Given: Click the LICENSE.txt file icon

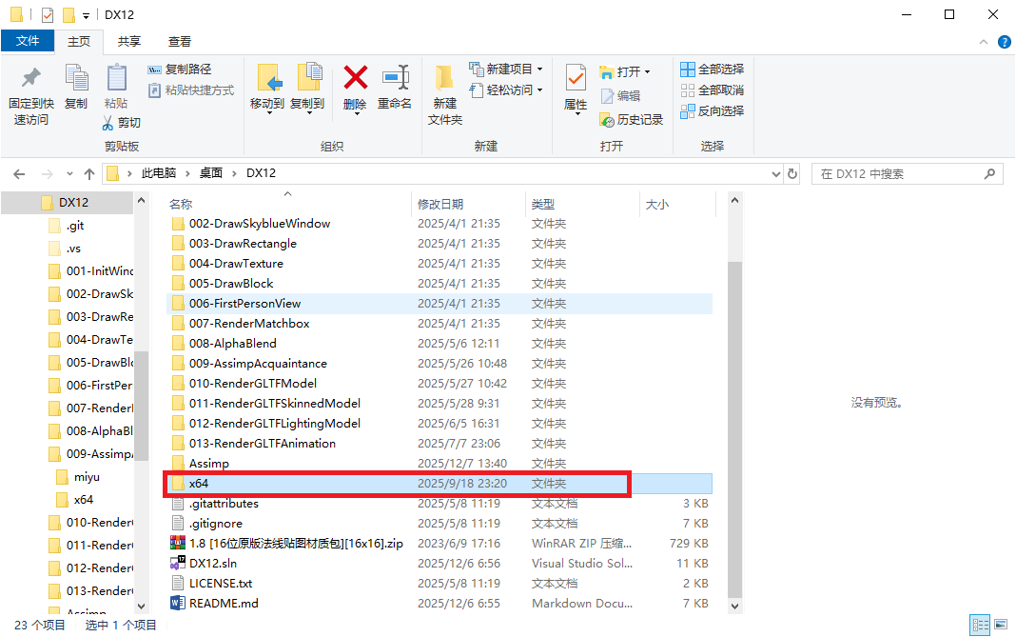Looking at the screenshot, I should point(178,584).
